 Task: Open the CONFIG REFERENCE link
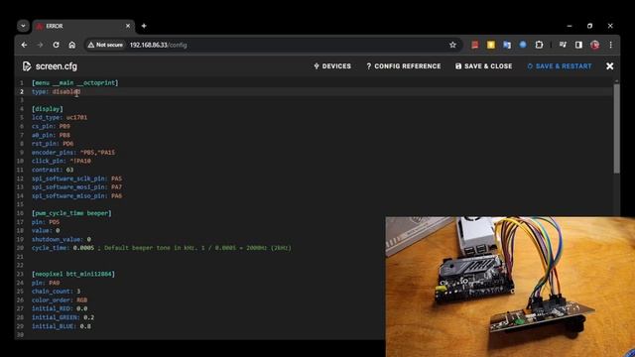pos(404,66)
